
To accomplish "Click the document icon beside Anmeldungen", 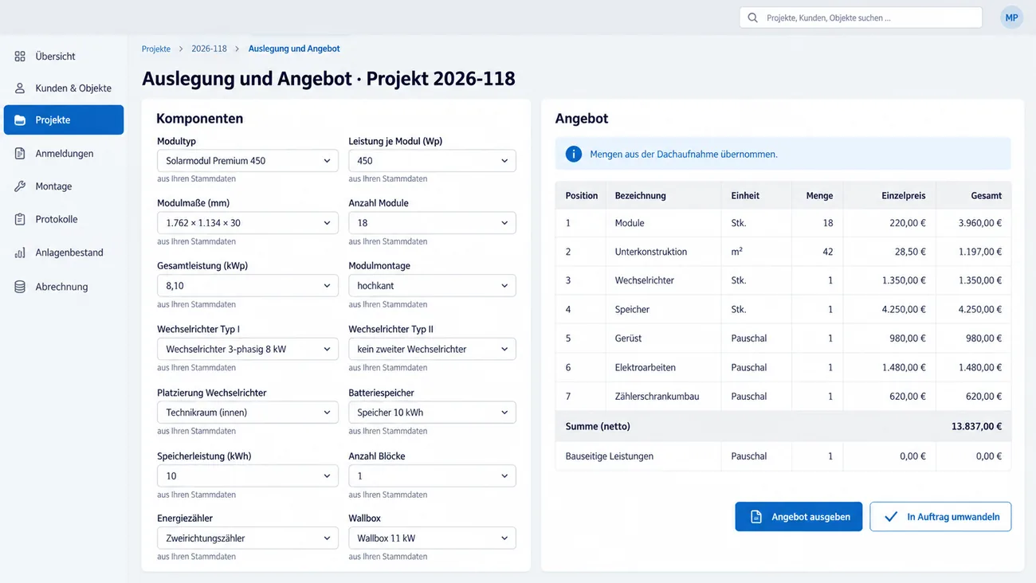I will click(x=20, y=154).
